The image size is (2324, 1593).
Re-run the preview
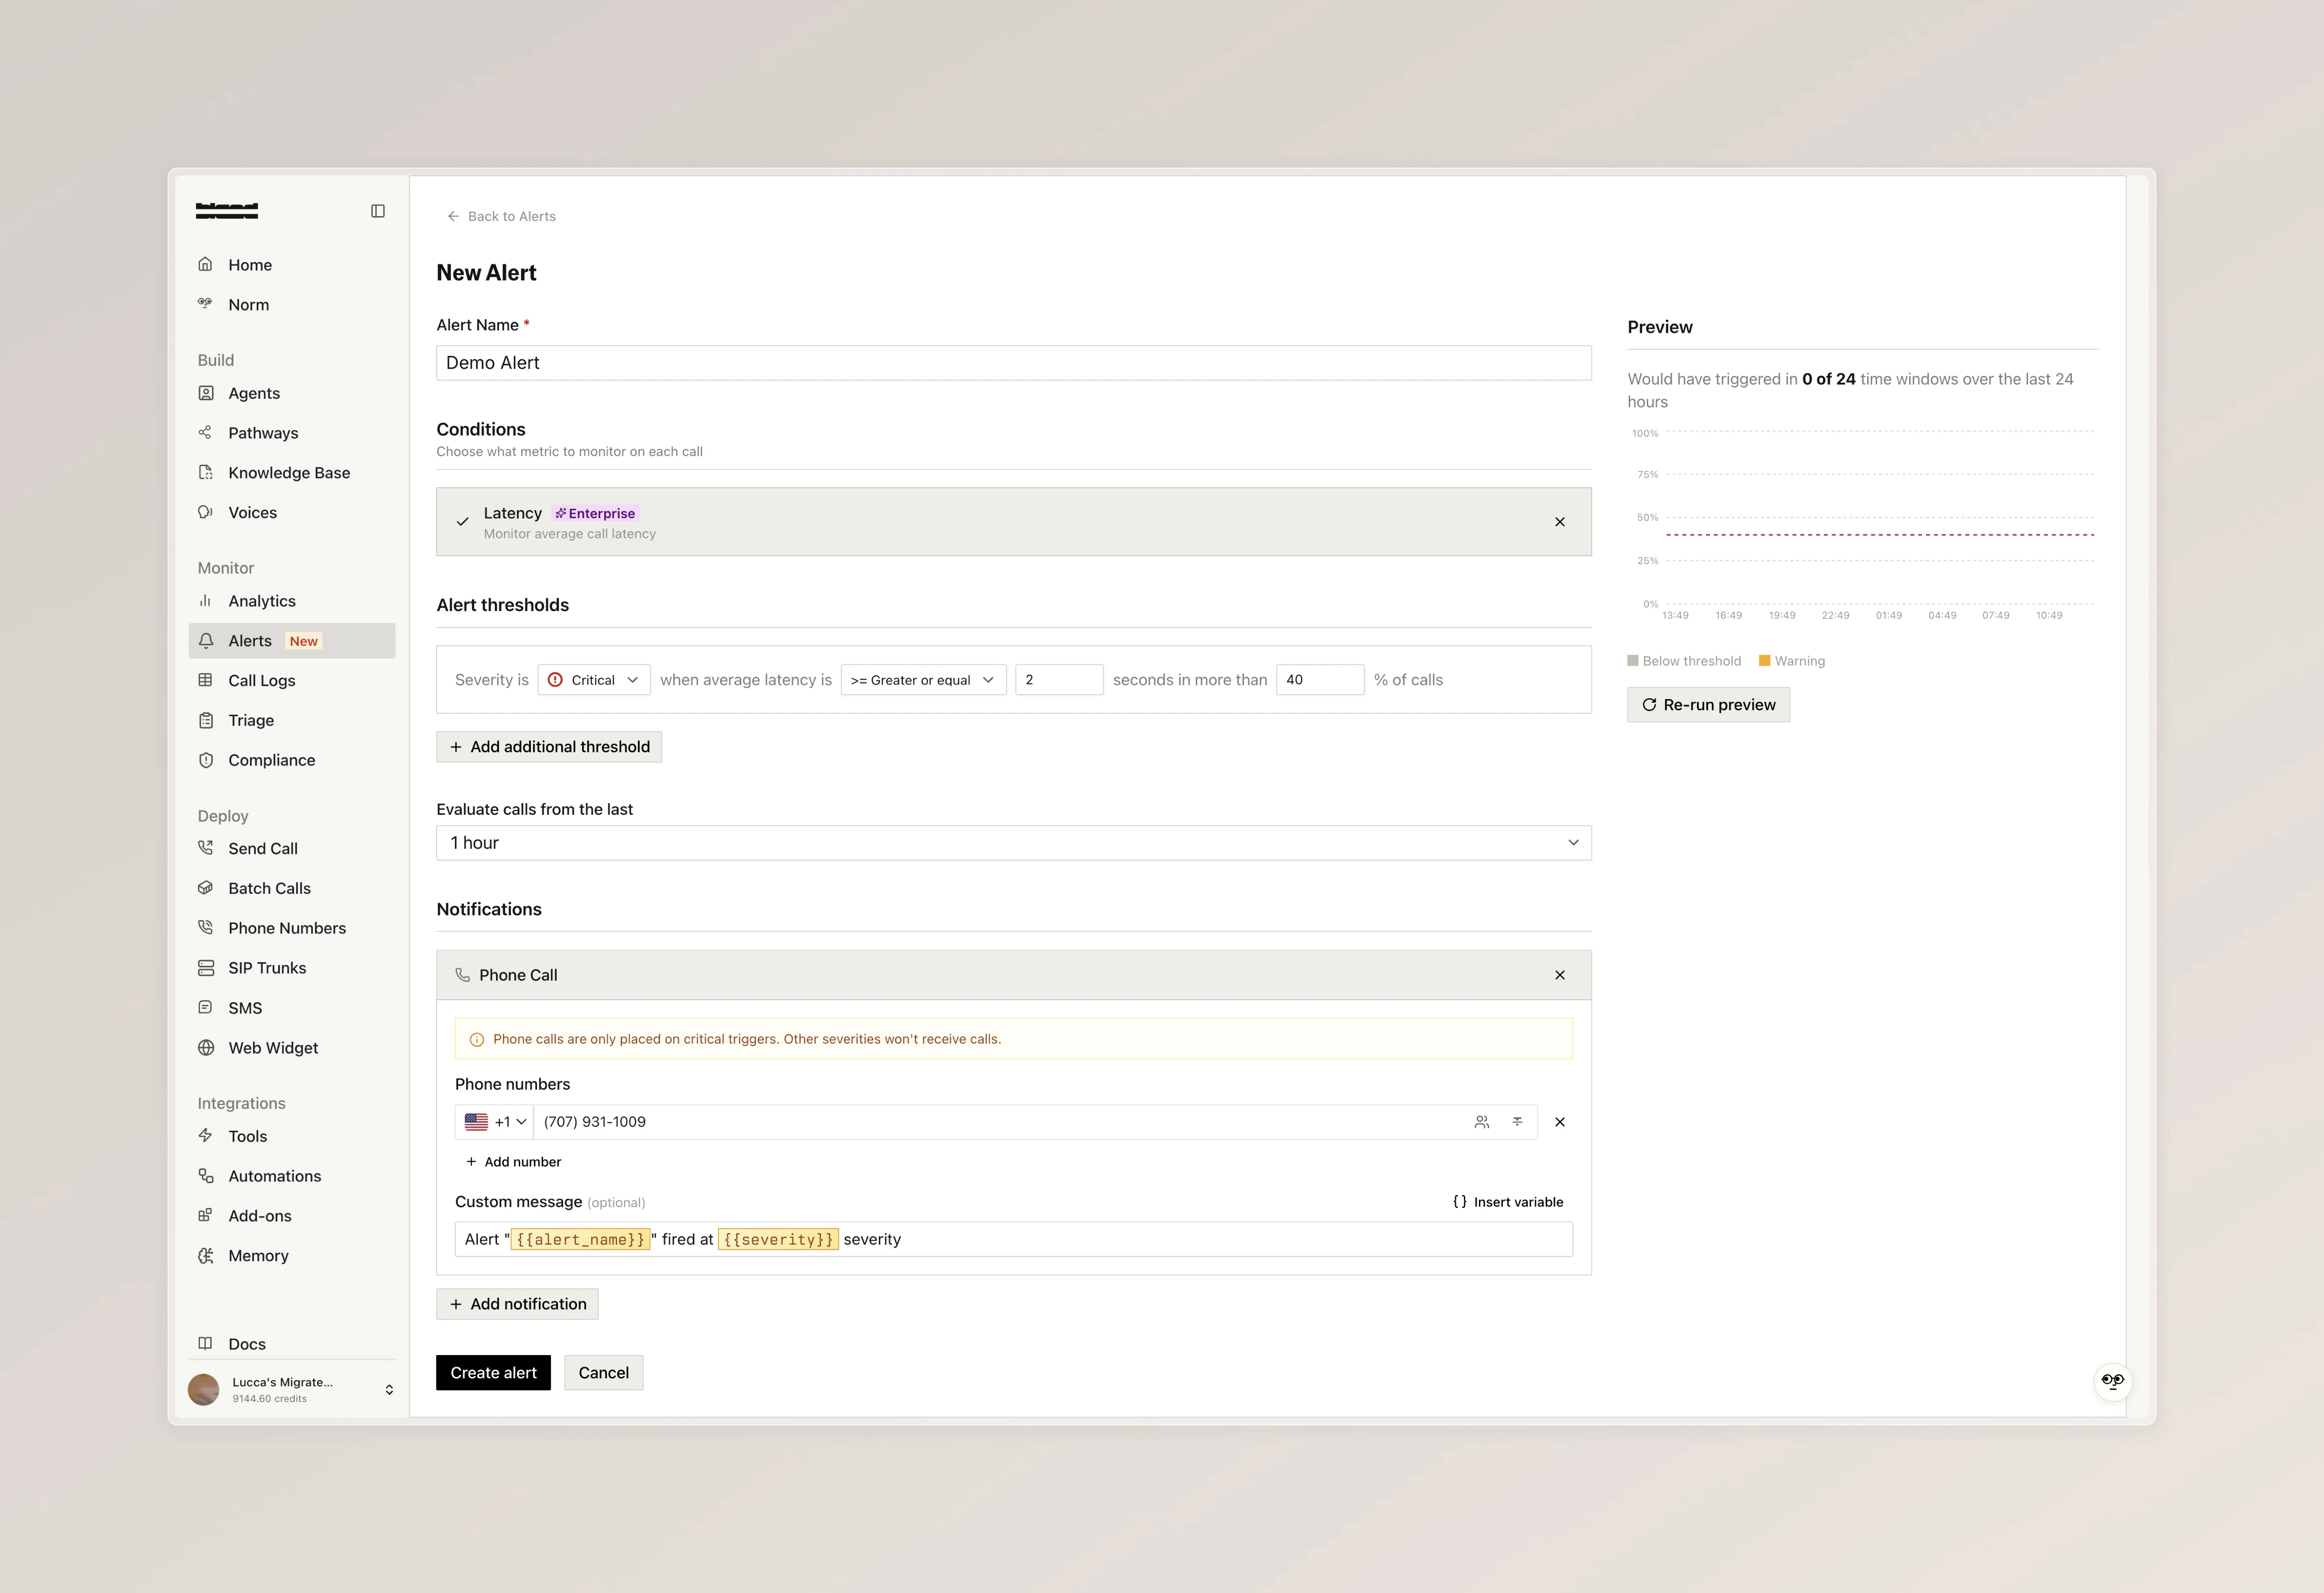click(1708, 705)
